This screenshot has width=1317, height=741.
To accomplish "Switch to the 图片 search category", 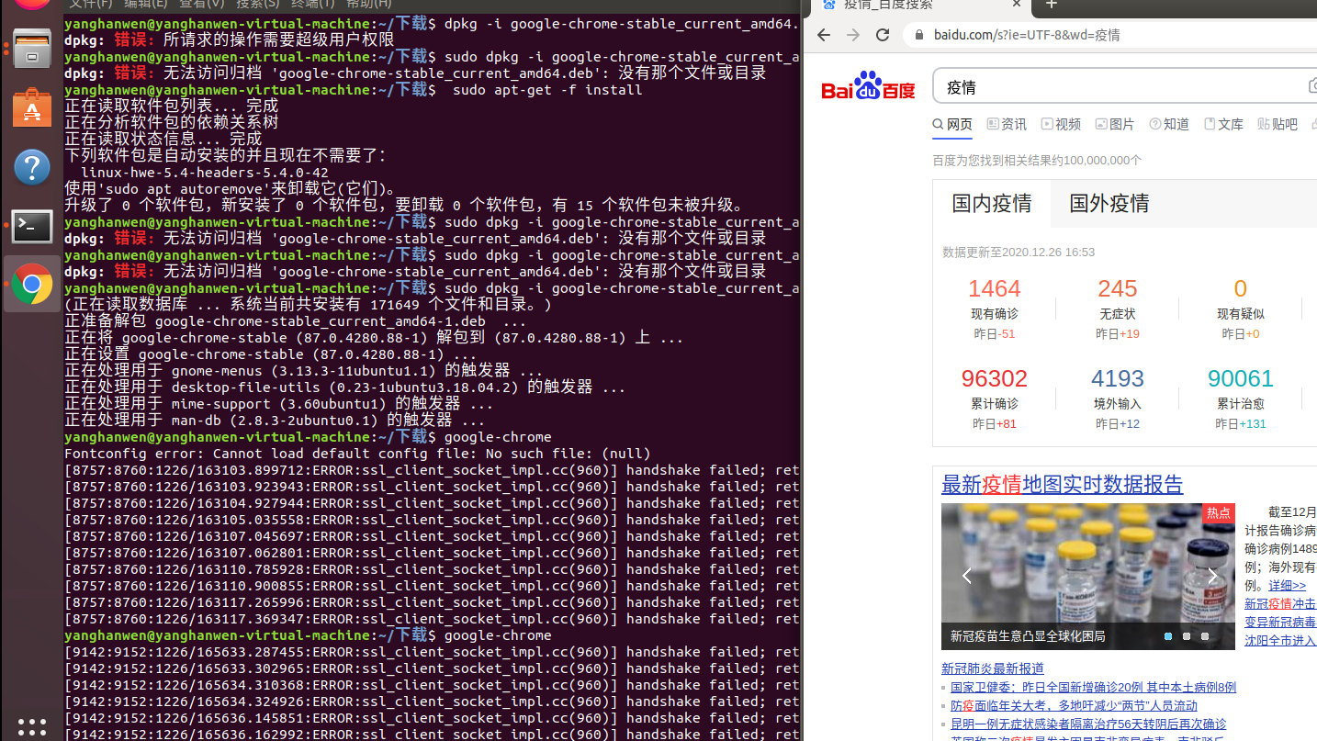I will pyautogui.click(x=1115, y=125).
